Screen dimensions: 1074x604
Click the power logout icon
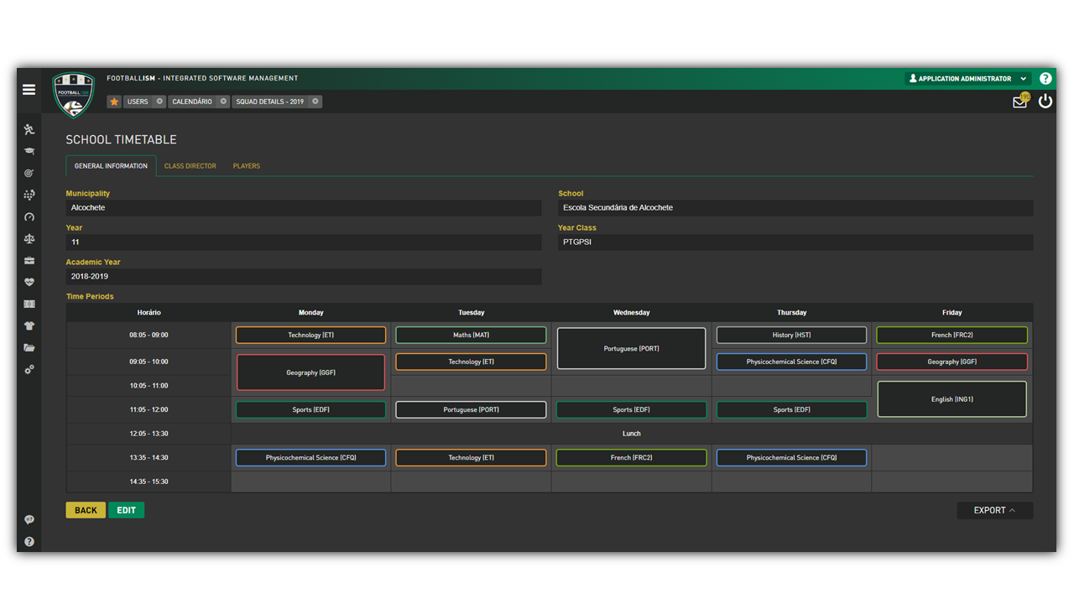[1045, 101]
